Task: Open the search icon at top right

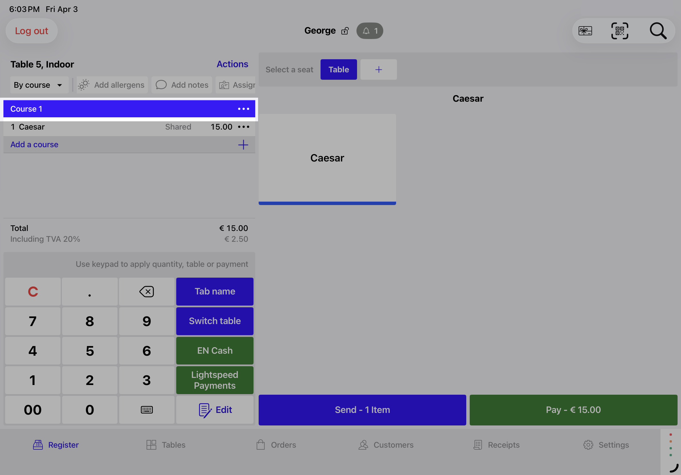Action: coord(658,31)
